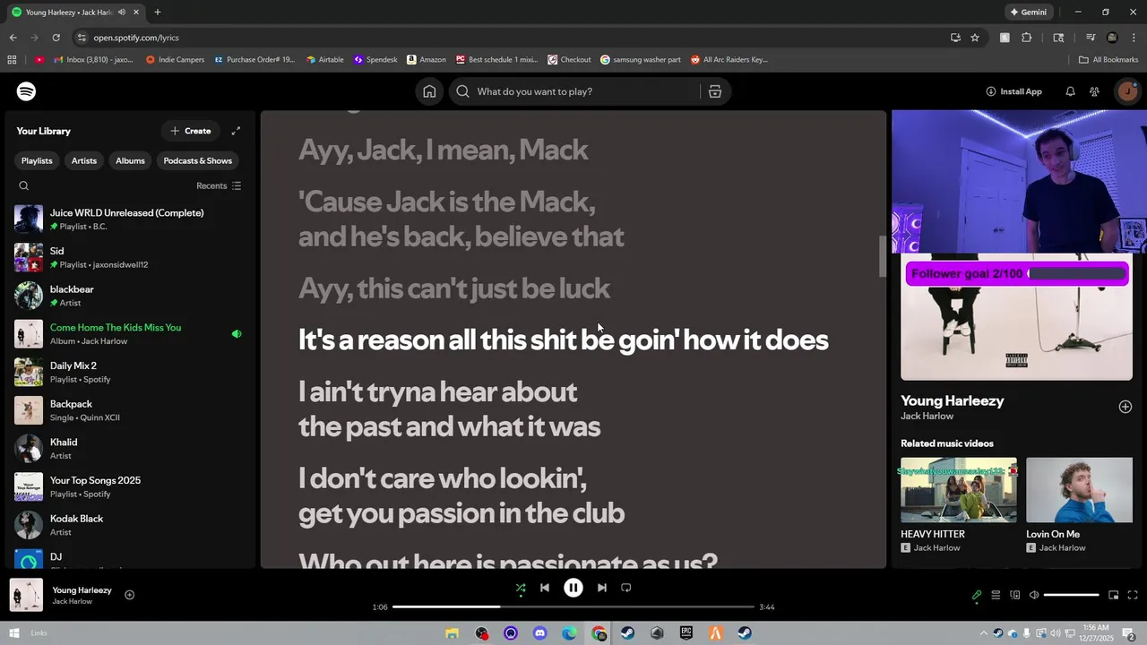Viewport: 1147px width, 645px height.
Task: Adjust the volume slider
Action: pos(1071,595)
